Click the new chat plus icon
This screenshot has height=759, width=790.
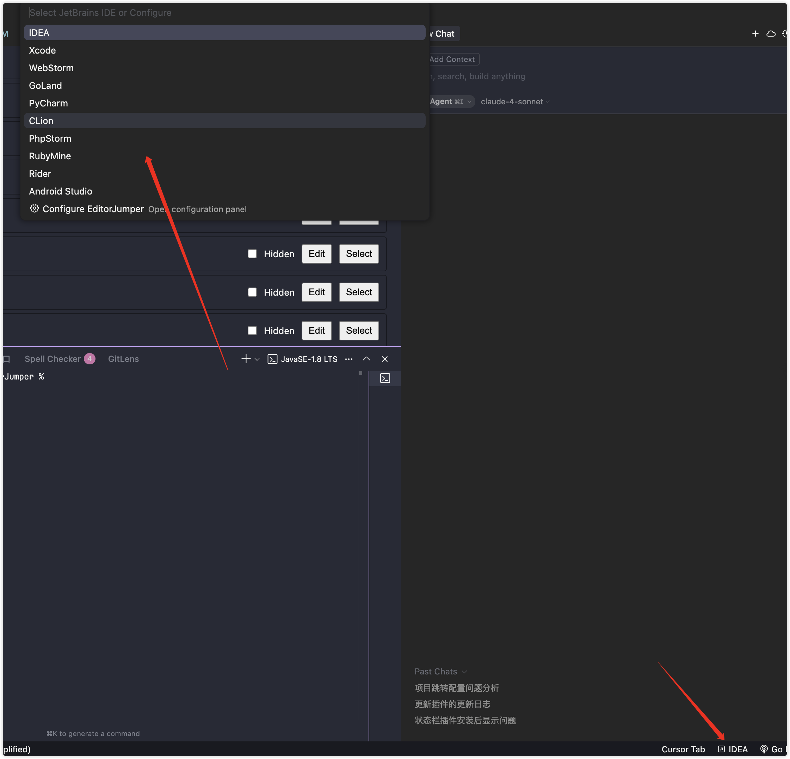click(755, 34)
